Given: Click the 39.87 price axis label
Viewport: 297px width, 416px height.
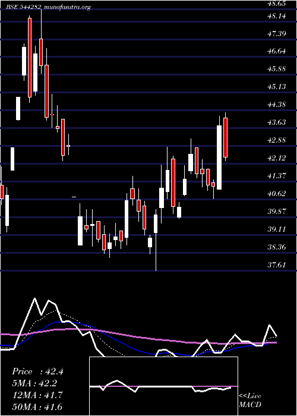Looking at the screenshot, I should 277,212.
